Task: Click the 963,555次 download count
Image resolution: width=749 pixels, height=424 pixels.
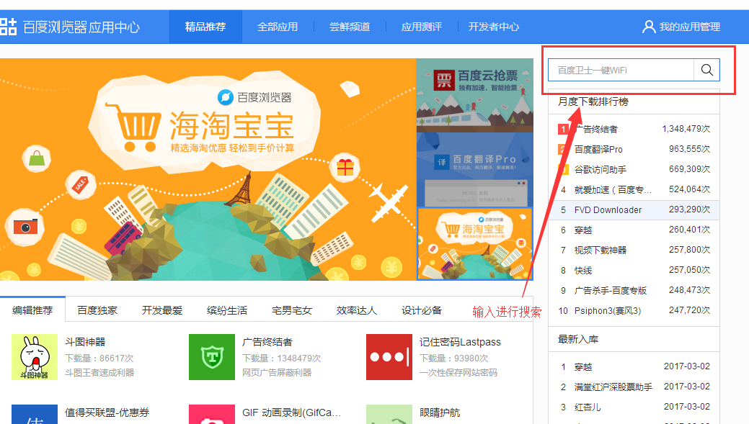Action: click(x=690, y=149)
